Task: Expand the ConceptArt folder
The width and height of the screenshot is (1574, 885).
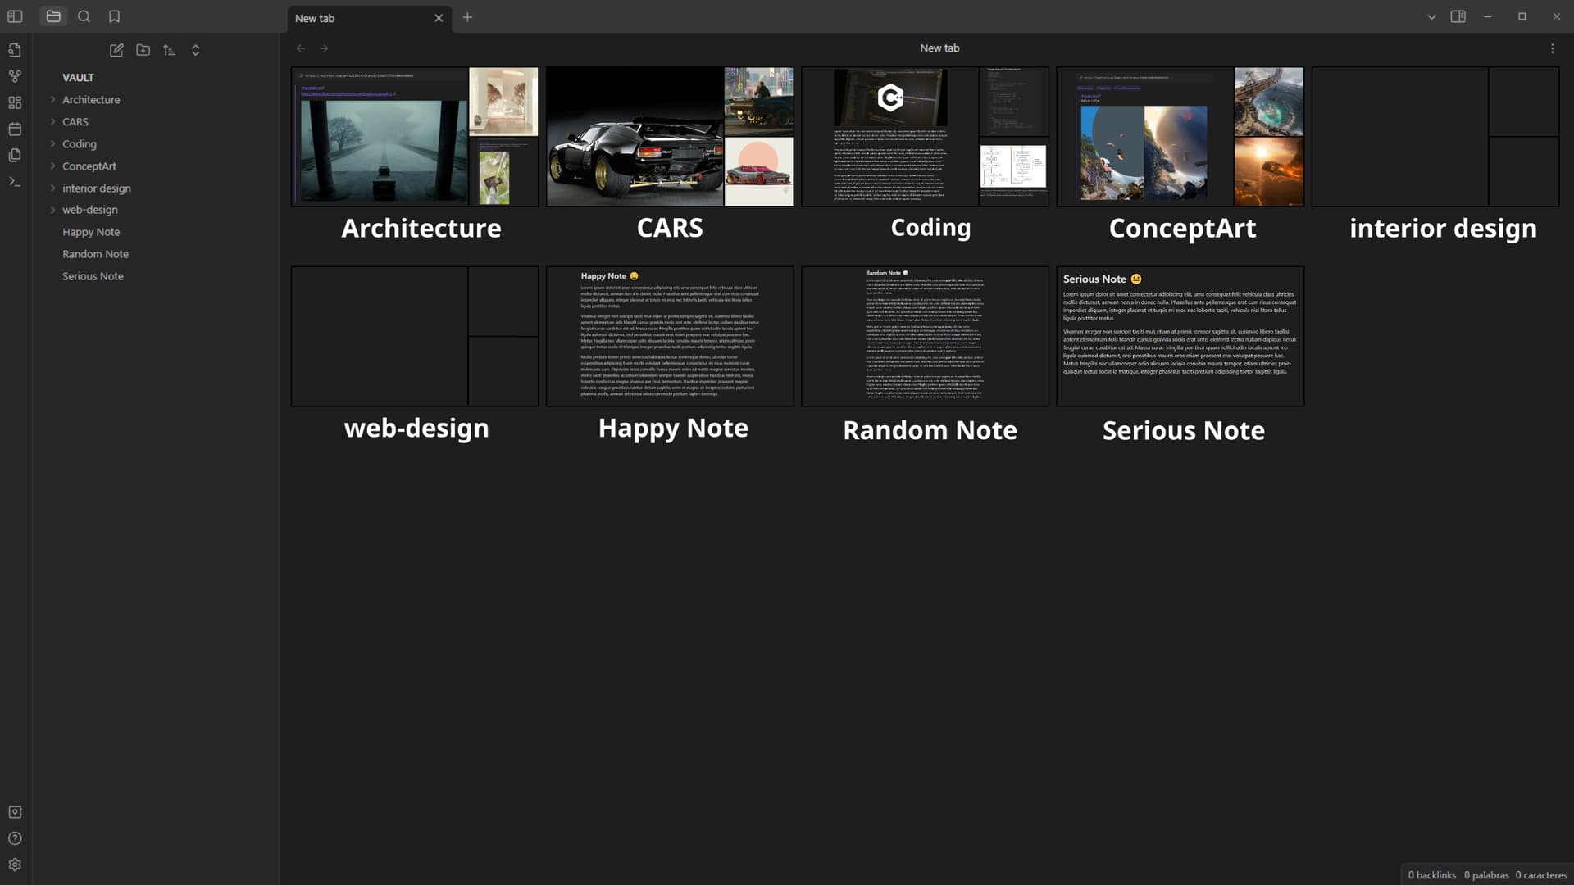Action: point(52,166)
